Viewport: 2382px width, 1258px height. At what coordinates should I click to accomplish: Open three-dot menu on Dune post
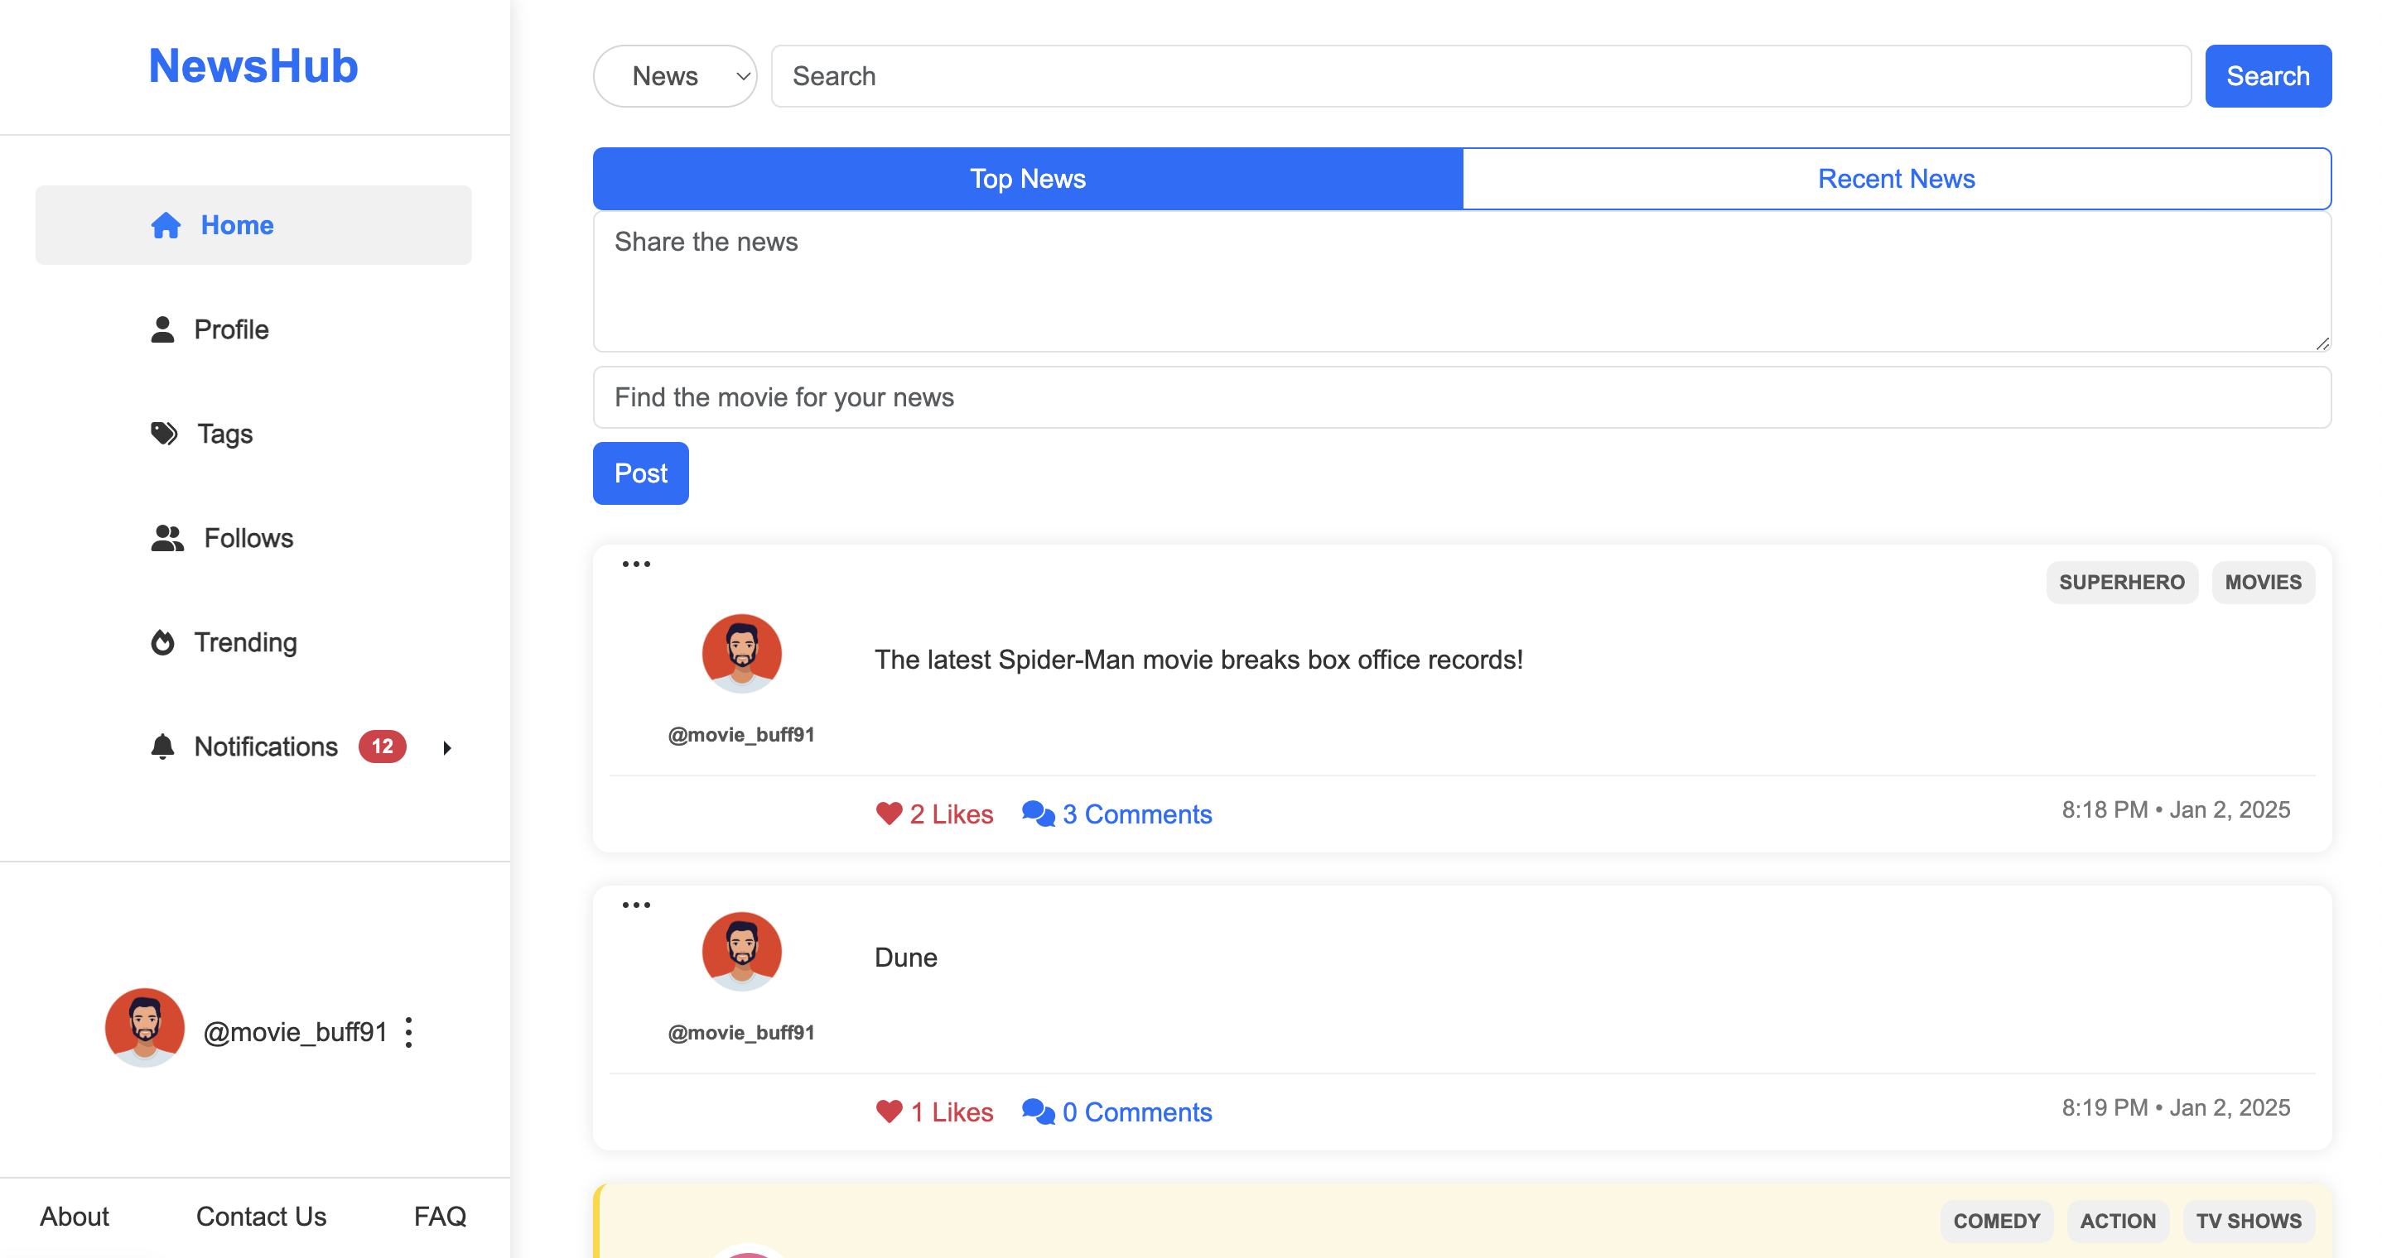tap(636, 905)
